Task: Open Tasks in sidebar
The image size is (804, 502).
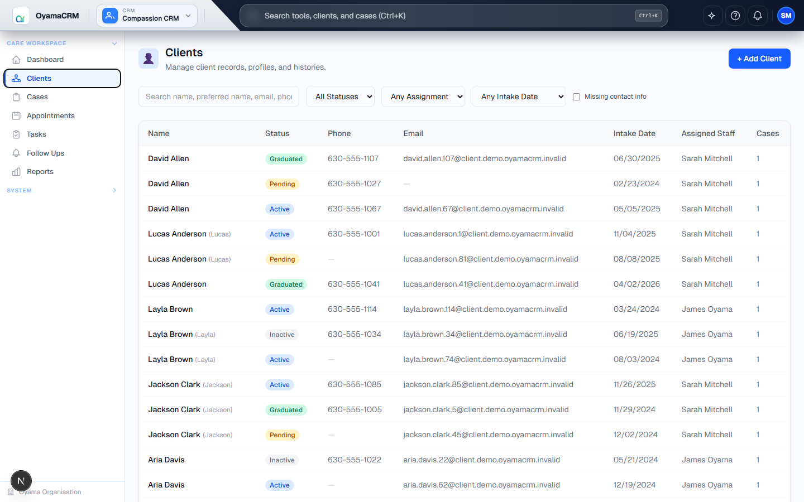Action: (63, 134)
